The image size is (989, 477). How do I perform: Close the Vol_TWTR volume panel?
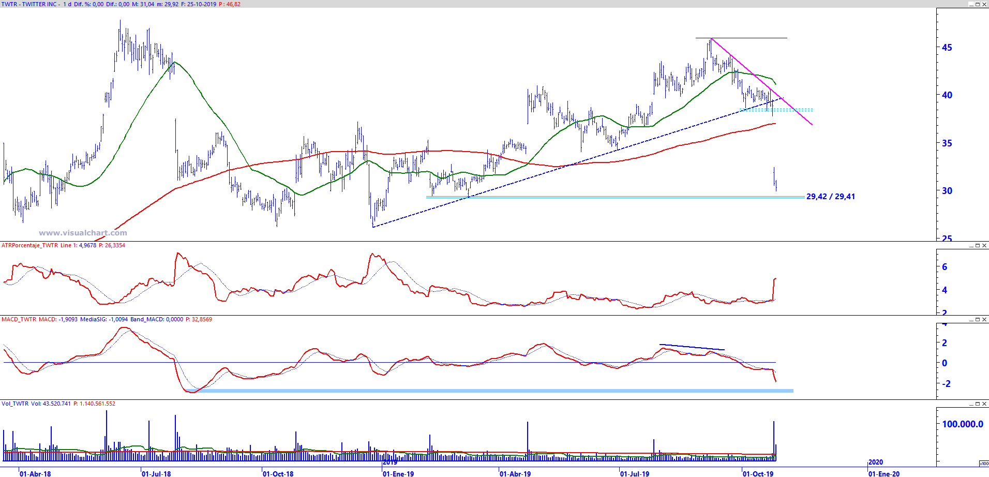click(x=984, y=404)
